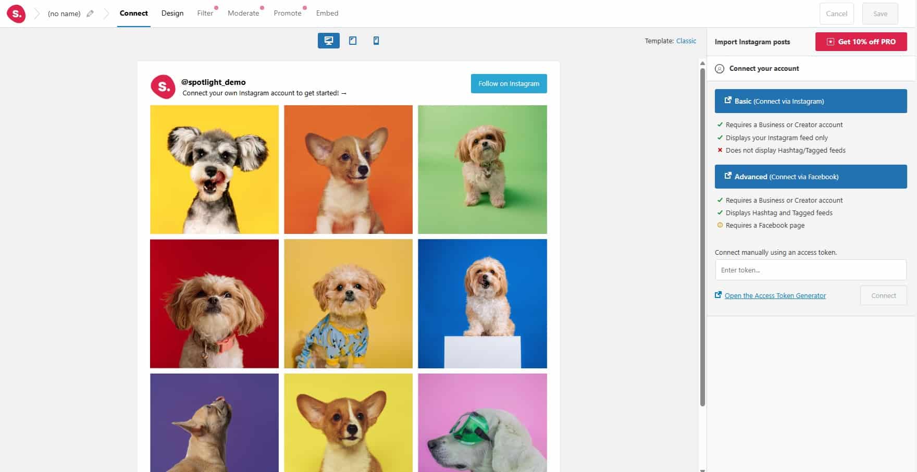Click the @spotlight_demo avatar in the preview
This screenshot has width=917, height=472.
[x=164, y=87]
